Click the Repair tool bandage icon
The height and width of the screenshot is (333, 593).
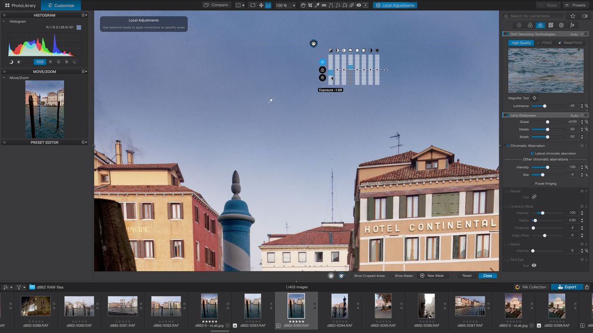pos(534,197)
